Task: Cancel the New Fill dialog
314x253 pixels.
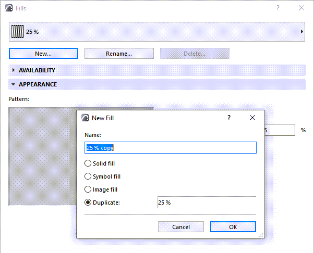Action: click(x=181, y=227)
